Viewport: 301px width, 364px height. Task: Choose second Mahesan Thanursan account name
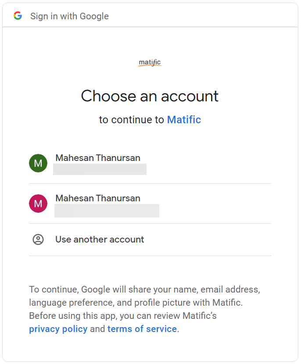98,198
